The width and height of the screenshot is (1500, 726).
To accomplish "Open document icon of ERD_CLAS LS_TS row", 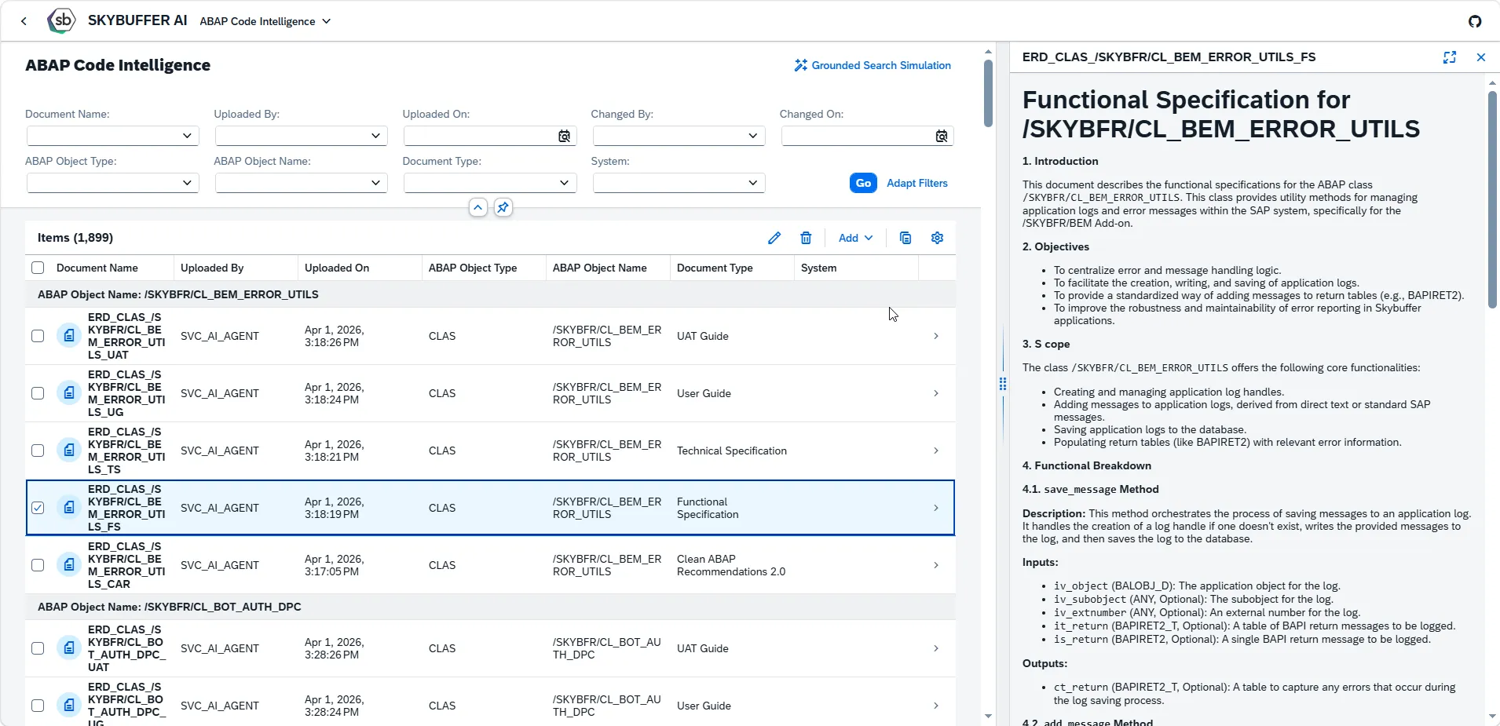I will pos(69,451).
